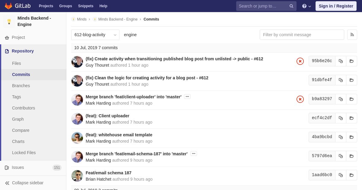Image resolution: width=362 pixels, height=190 pixels.
Task: Open Guy Thouret author link on first commit
Action: pyautogui.click(x=97, y=65)
